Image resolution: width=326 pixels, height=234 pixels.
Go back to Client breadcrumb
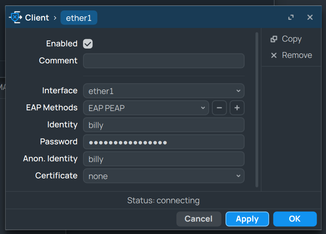[37, 18]
